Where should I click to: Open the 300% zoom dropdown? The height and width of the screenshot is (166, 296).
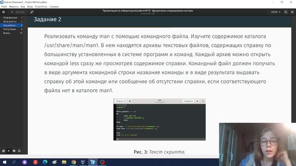[276, 12]
